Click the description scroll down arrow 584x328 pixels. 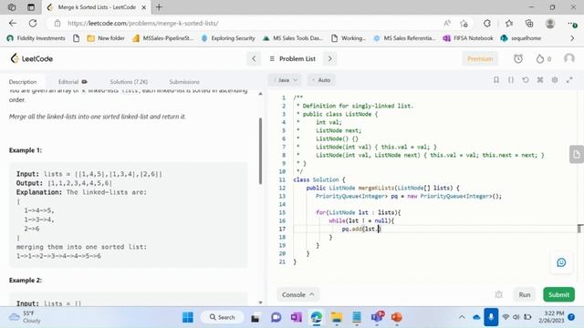260,302
